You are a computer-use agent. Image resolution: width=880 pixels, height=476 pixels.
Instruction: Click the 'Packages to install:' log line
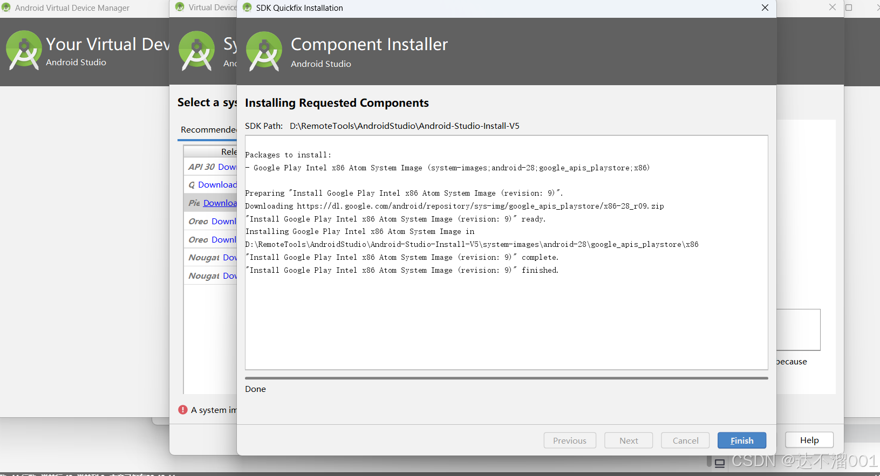point(288,155)
